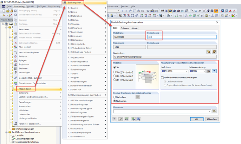Switch to the Optionen tab
The image size is (241, 144).
pos(125,28)
